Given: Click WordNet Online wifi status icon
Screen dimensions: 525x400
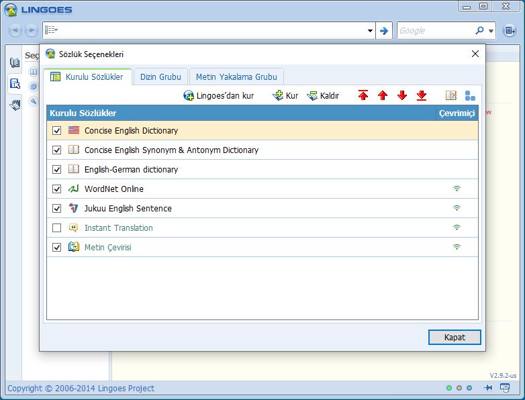Looking at the screenshot, I should [457, 189].
